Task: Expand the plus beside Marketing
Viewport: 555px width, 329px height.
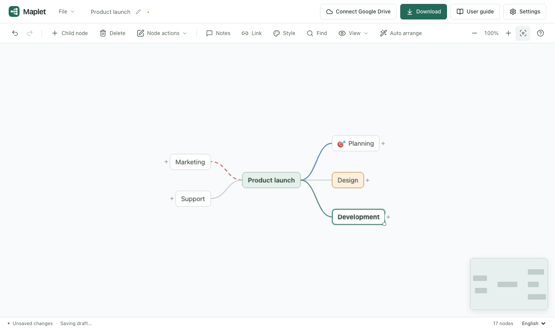Action: (x=166, y=162)
